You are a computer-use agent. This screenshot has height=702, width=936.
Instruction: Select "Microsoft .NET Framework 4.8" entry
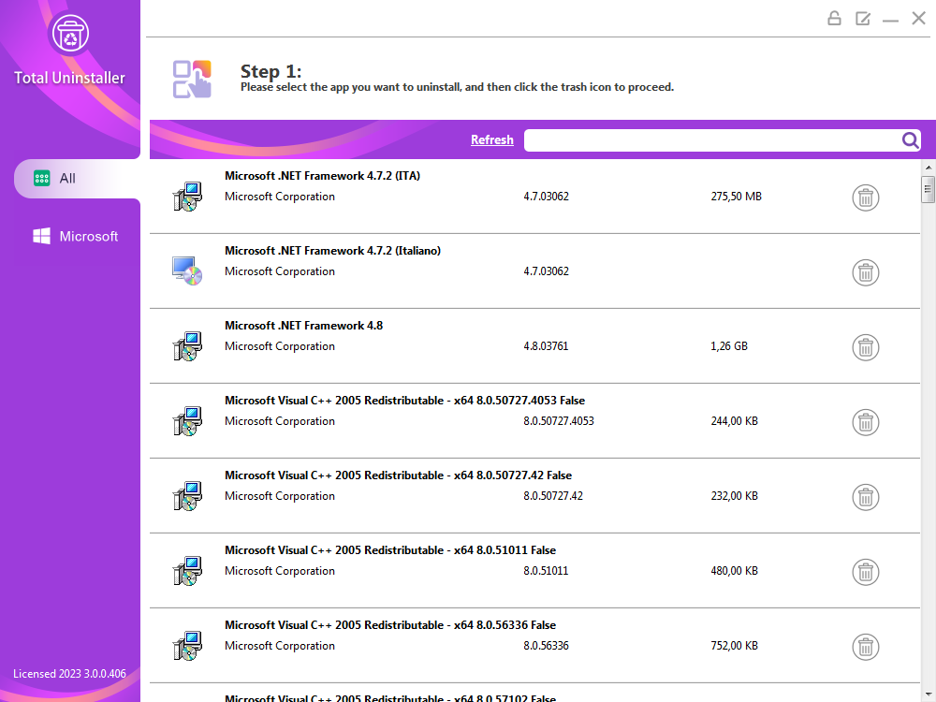click(x=534, y=346)
